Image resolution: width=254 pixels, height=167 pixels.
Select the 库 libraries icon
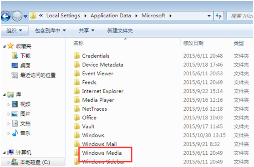coord(10,94)
